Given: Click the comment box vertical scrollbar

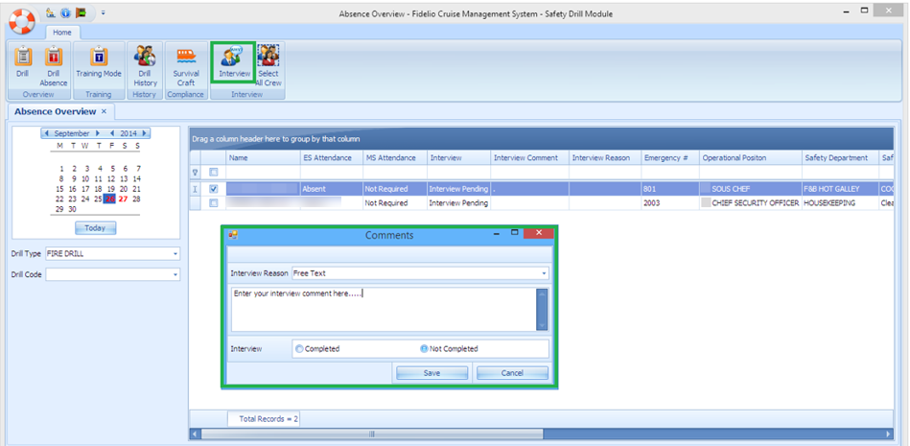Looking at the screenshot, I should tap(542, 310).
